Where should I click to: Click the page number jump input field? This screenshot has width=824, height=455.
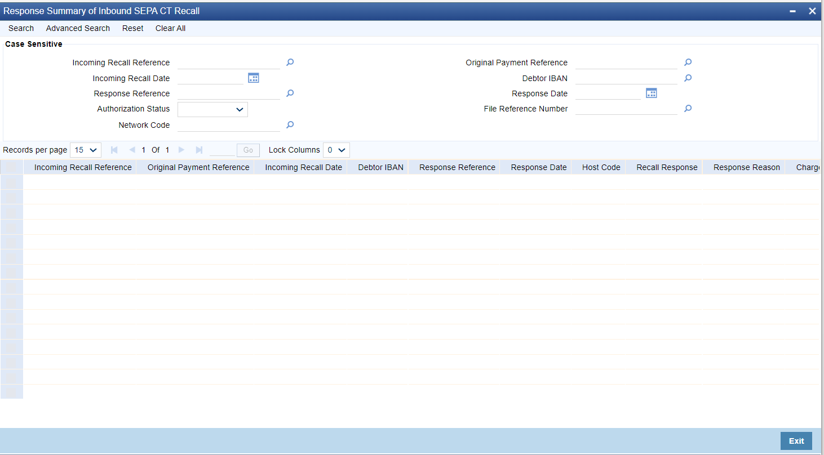click(222, 150)
